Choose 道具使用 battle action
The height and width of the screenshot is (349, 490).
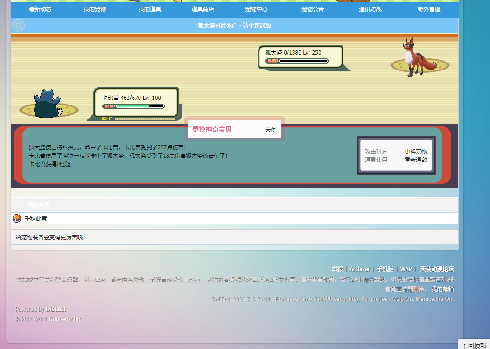coord(376,160)
